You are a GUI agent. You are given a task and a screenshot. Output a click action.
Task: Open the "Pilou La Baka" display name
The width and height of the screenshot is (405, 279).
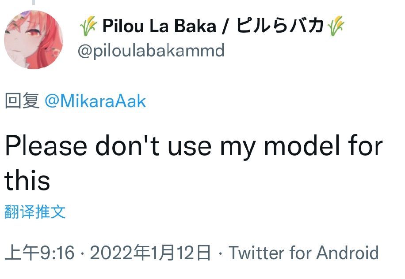(159, 27)
